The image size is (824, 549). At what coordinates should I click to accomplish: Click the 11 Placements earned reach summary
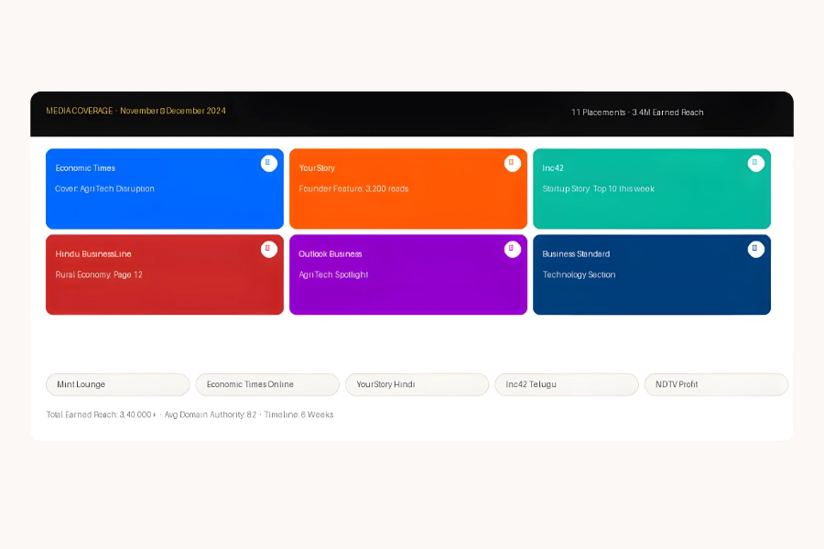click(x=637, y=113)
